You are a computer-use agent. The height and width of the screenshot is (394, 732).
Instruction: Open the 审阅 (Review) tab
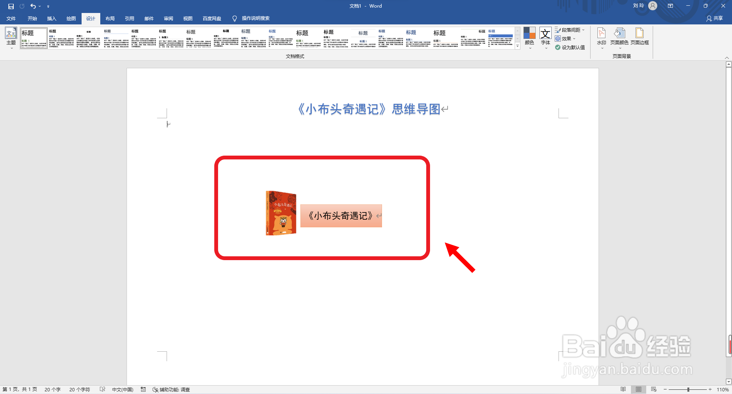pyautogui.click(x=169, y=18)
